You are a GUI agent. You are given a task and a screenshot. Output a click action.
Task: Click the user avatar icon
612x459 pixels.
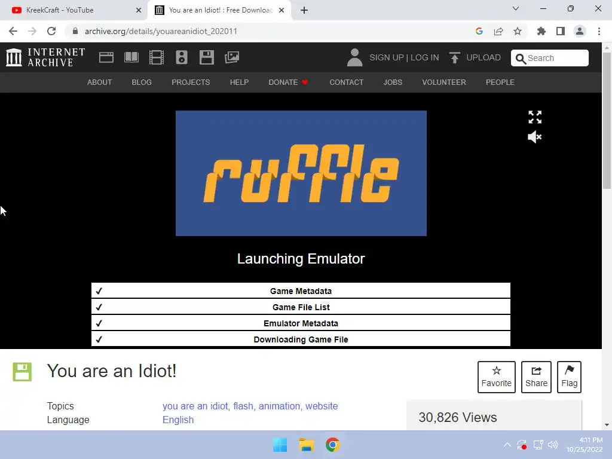pyautogui.click(x=354, y=57)
